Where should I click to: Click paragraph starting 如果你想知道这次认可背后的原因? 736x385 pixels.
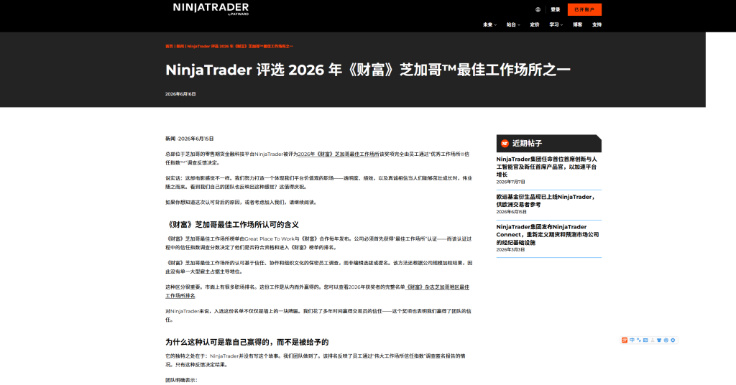pyautogui.click(x=241, y=203)
